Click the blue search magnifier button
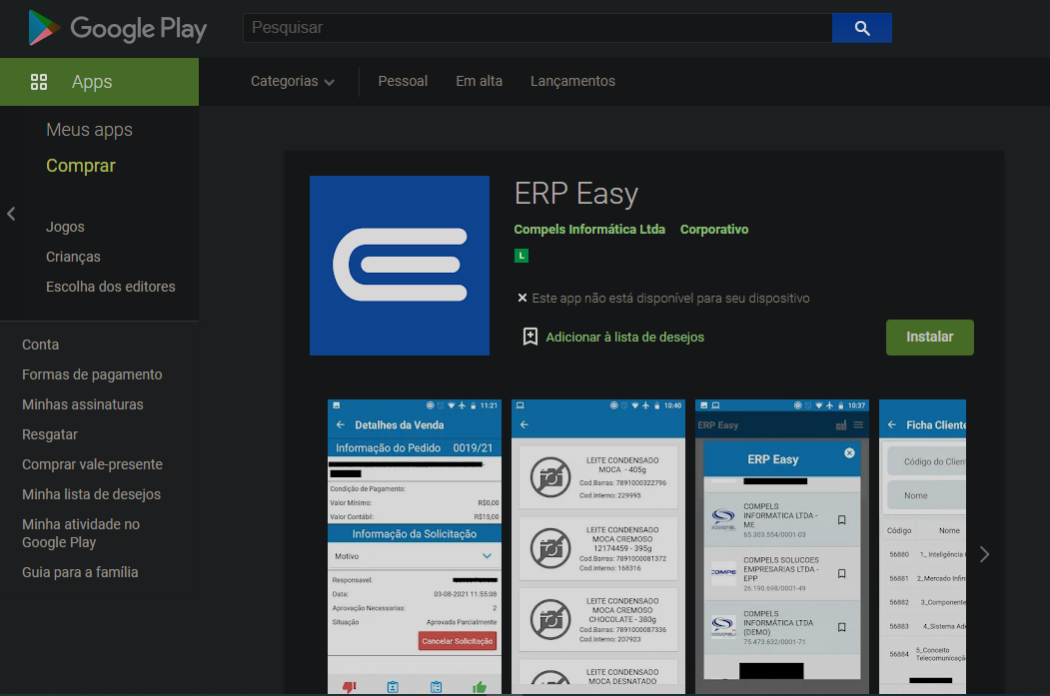The width and height of the screenshot is (1050, 696). (x=862, y=28)
